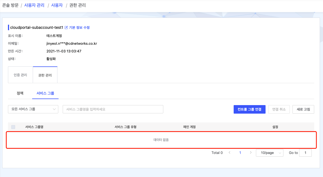
Task: Click the 새로 고침 refresh button
Action: 303,109
